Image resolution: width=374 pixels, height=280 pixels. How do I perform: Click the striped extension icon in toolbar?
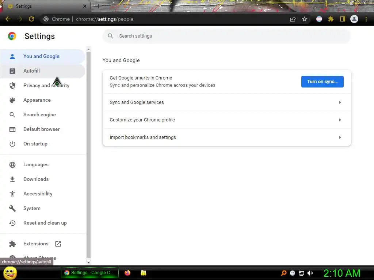319,19
